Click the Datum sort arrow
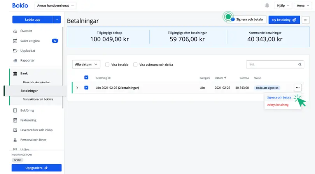The width and height of the screenshot is (315, 174). pyautogui.click(x=225, y=77)
